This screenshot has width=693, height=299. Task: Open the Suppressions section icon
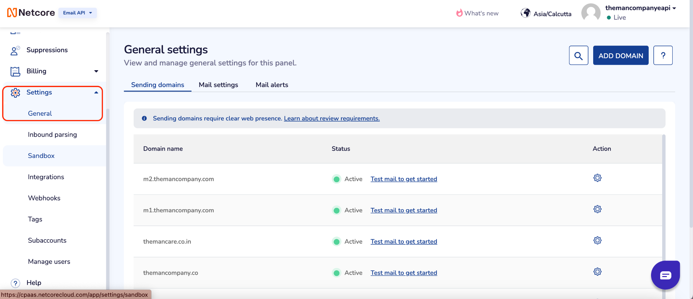[x=15, y=50]
